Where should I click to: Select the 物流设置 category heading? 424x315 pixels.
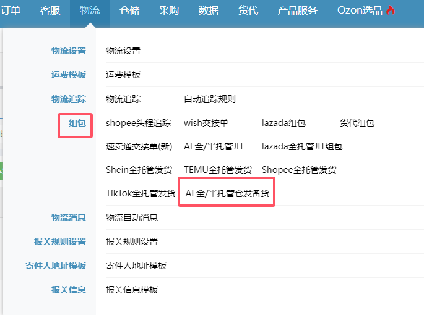[69, 51]
